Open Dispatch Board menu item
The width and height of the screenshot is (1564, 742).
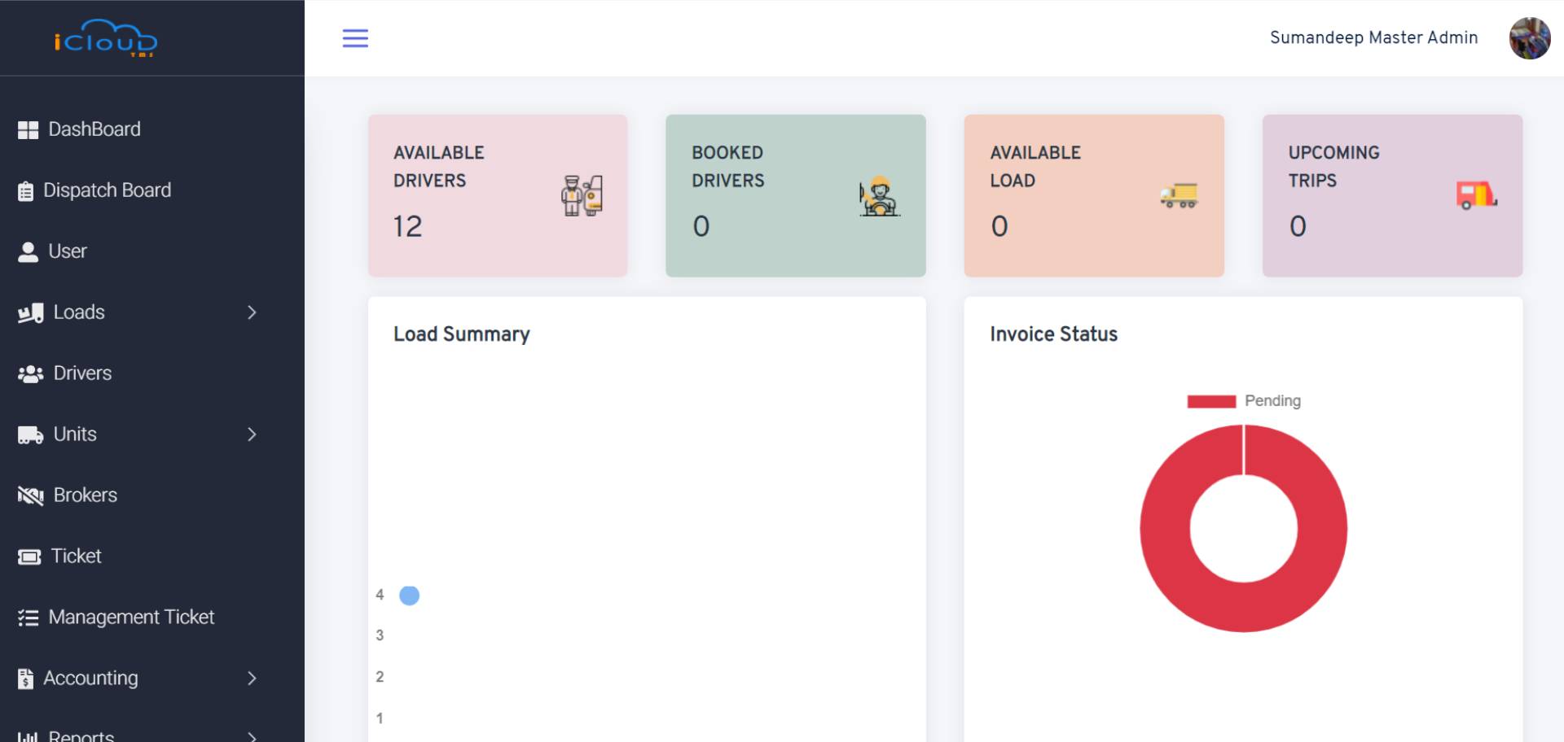(x=107, y=190)
